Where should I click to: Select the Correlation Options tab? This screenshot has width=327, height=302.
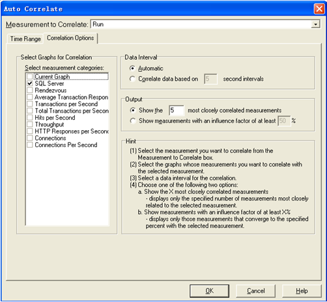70,38
